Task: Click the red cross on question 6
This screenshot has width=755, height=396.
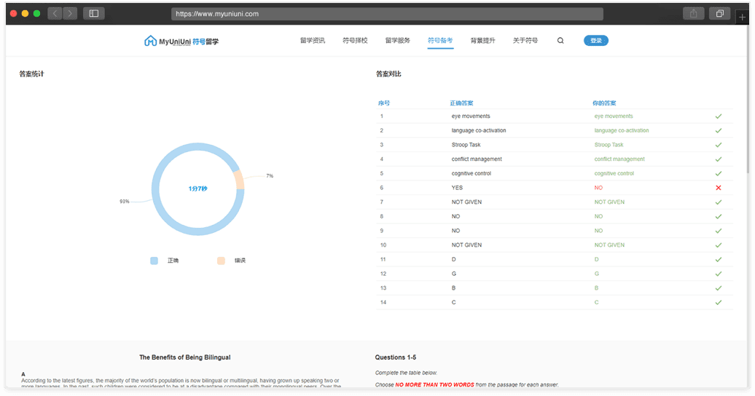Action: (718, 188)
